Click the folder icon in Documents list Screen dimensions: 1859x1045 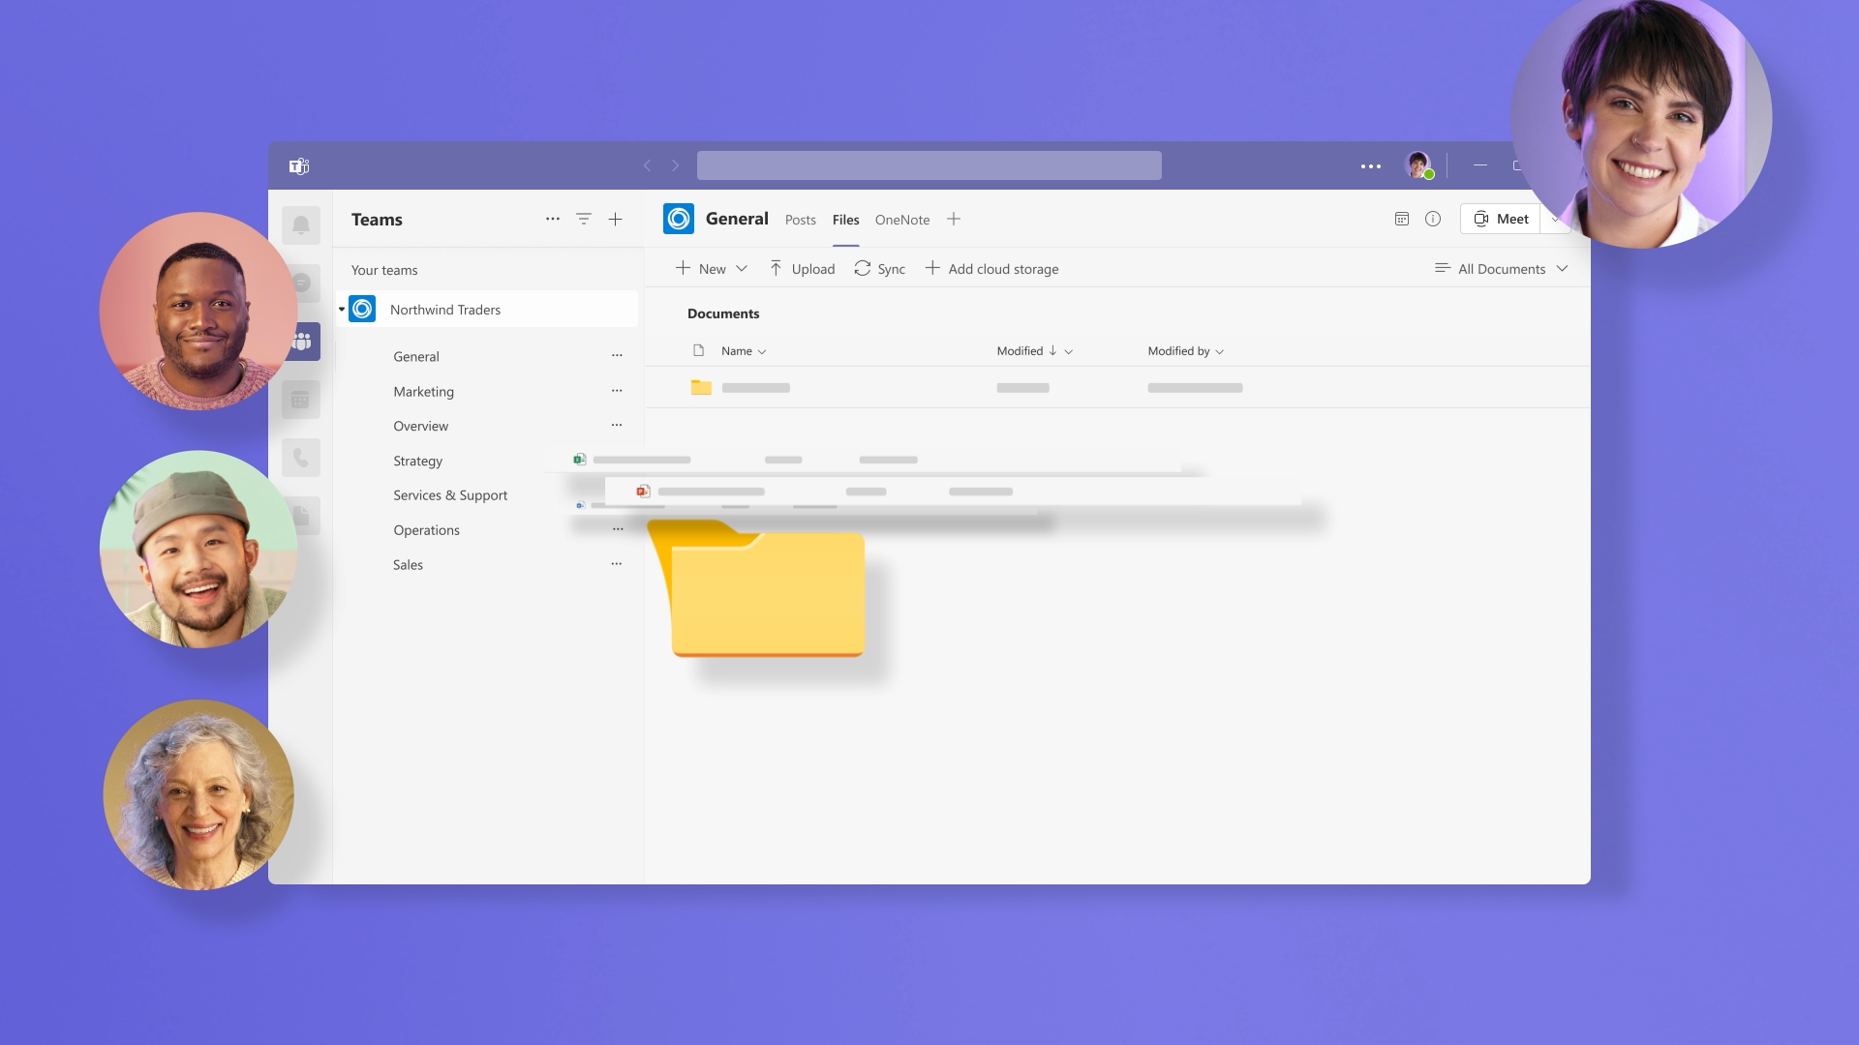point(701,387)
